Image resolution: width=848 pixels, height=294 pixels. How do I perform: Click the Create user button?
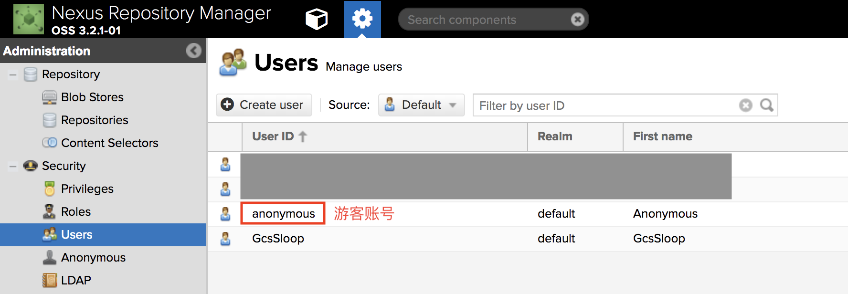264,105
